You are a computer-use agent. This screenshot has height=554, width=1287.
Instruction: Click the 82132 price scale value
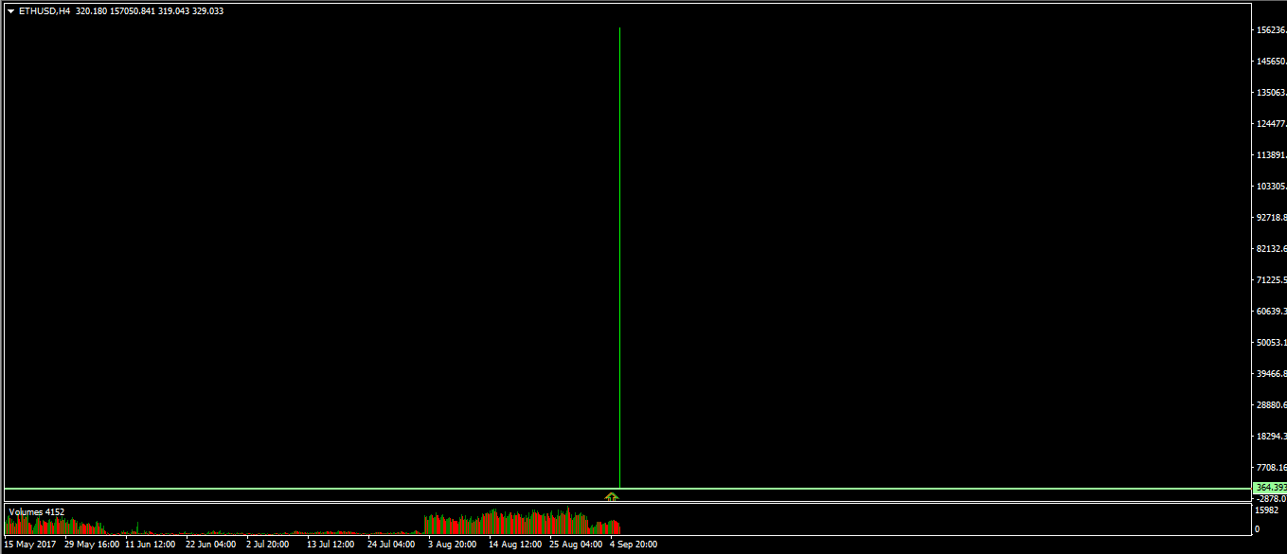click(1271, 249)
